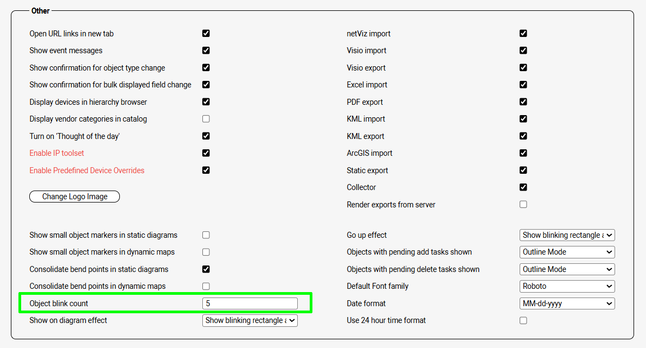Uncheck the 'ArcGIS import' checkbox
The image size is (646, 348).
[x=523, y=153]
